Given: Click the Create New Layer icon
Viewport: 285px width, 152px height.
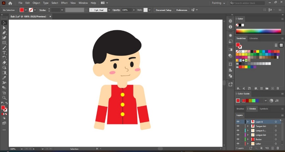Looking at the screenshot, I should (x=272, y=148).
